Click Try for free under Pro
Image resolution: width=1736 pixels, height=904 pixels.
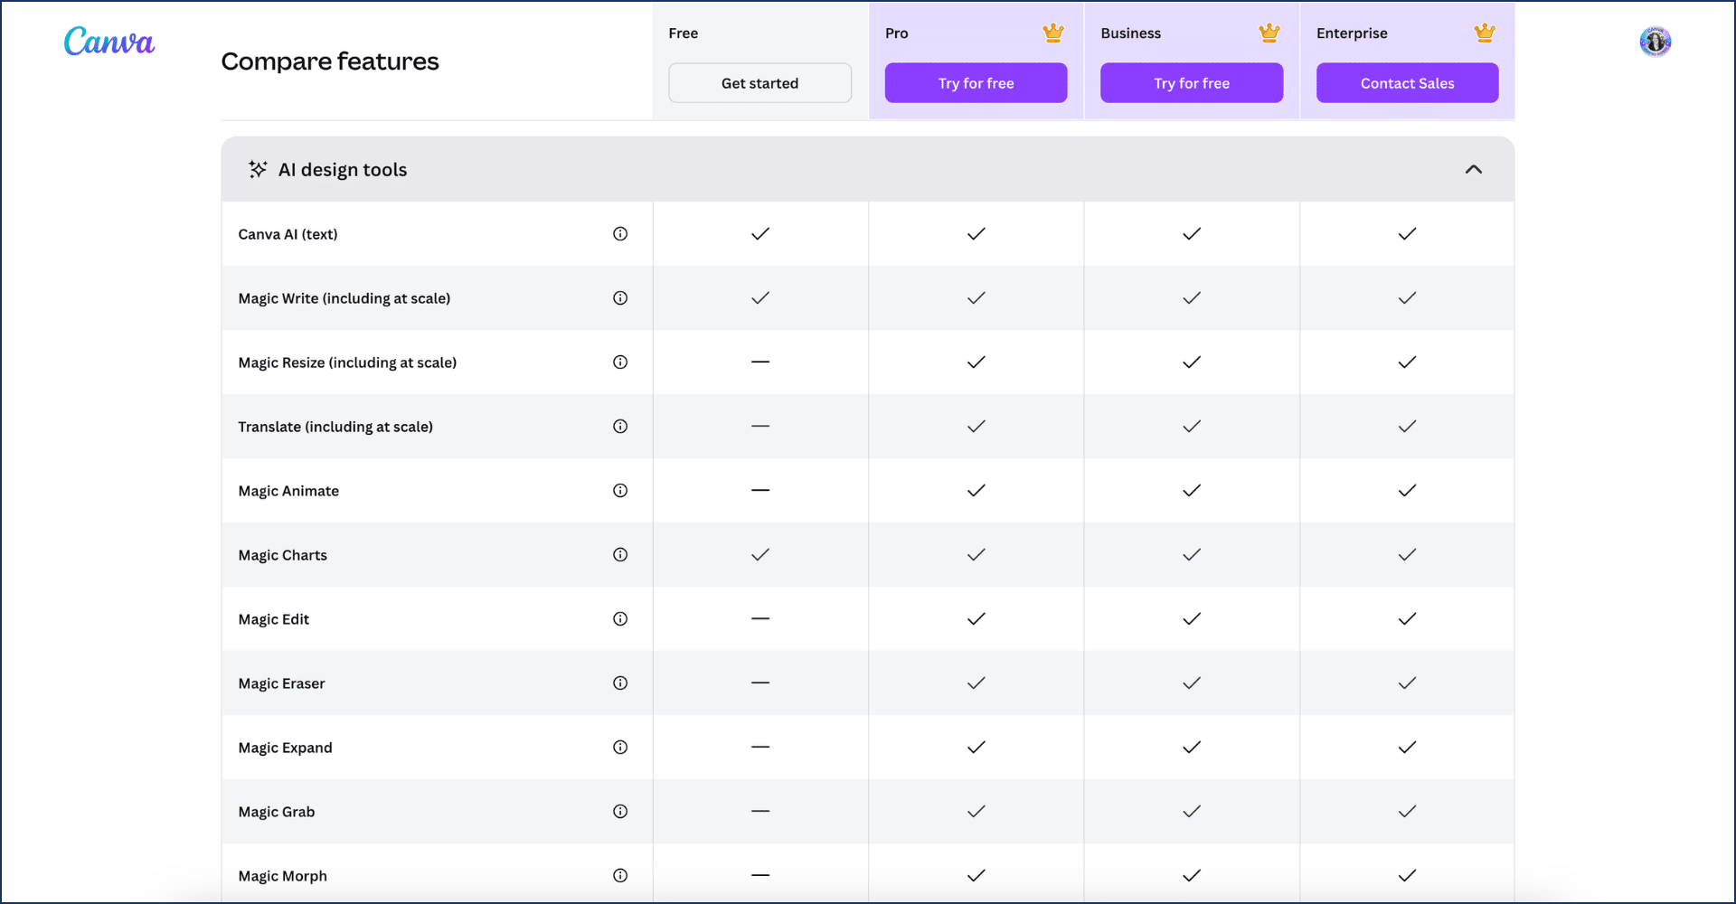coord(976,83)
